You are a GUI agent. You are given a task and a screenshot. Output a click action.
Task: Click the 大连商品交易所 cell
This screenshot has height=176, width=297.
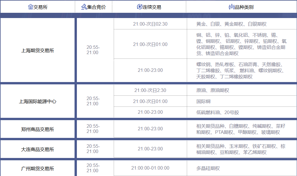[x=37, y=149]
